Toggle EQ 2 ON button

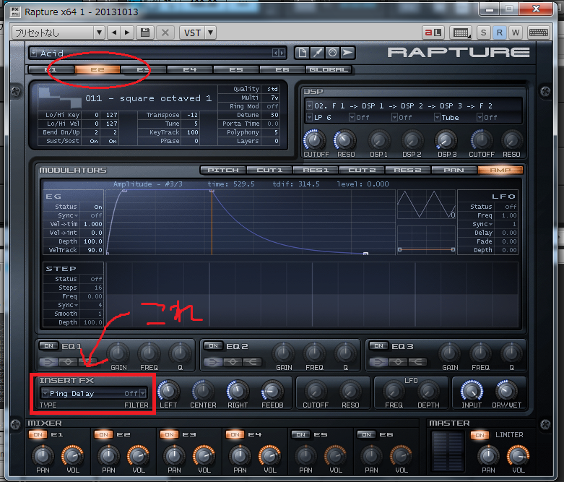[213, 346]
